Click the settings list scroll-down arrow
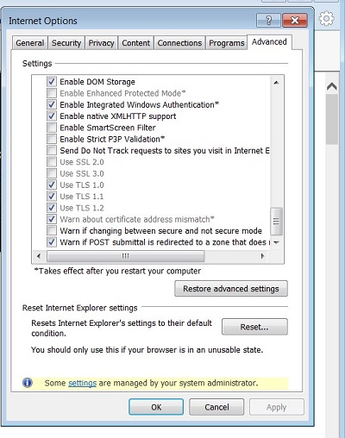The height and width of the screenshot is (438, 345). [276, 242]
